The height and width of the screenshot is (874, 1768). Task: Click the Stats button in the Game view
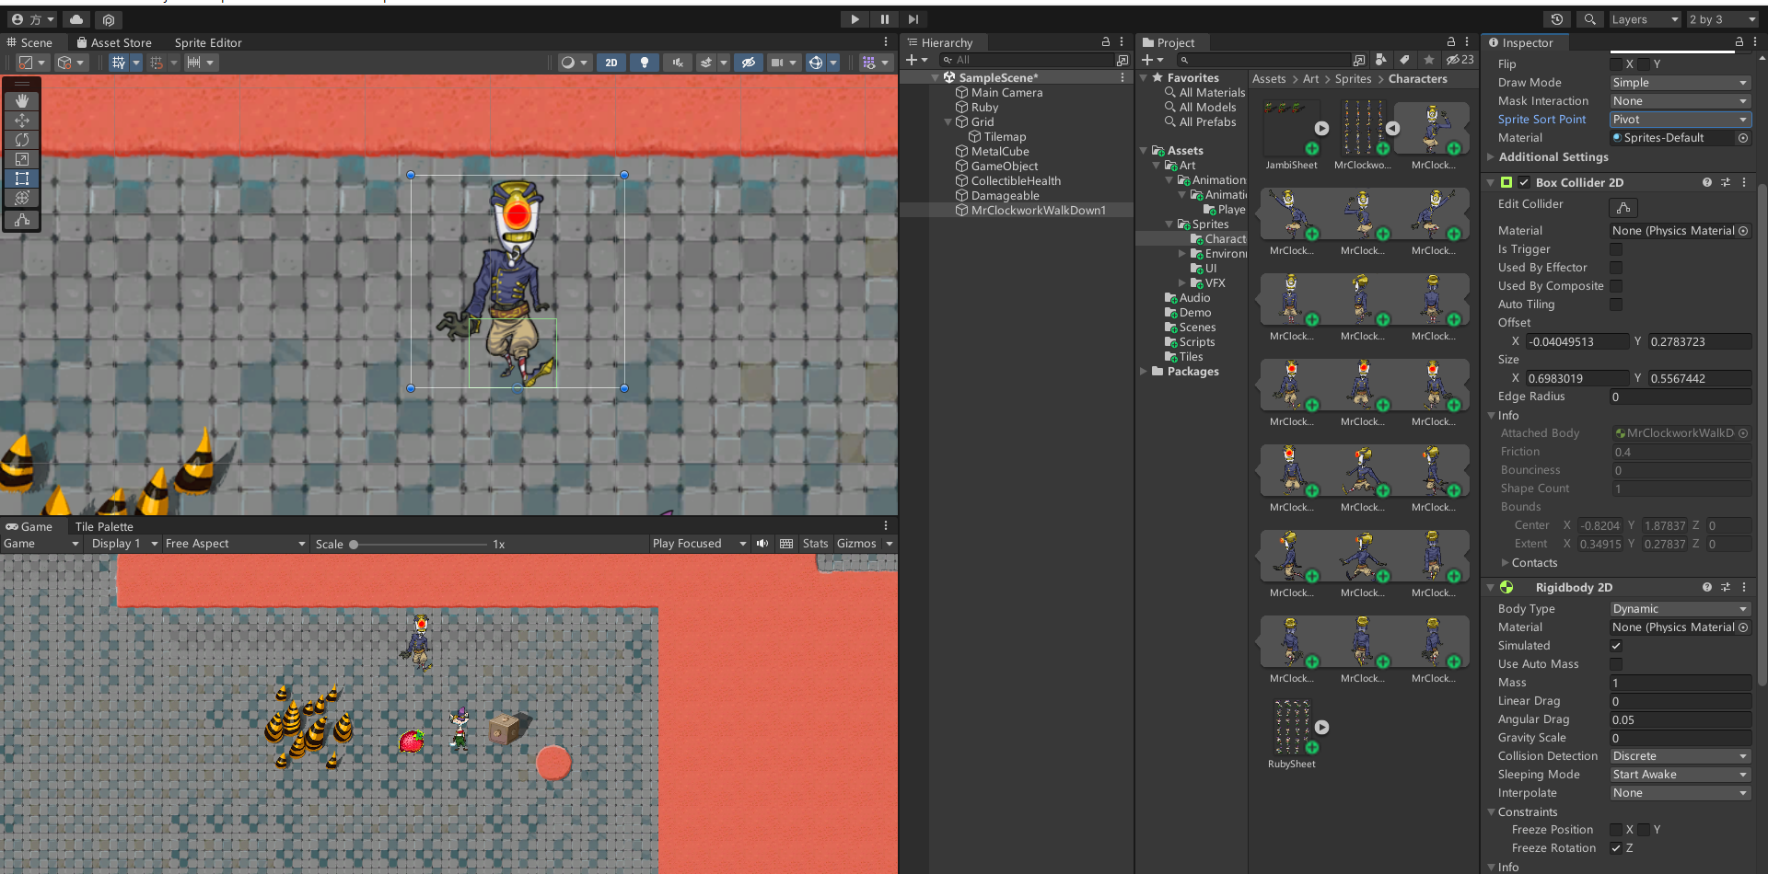click(814, 543)
